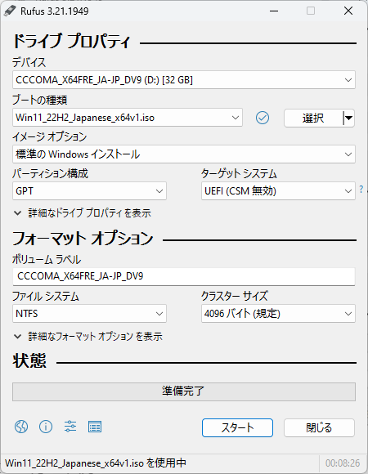Click the スタート button
The image size is (368, 474).
[x=237, y=427]
